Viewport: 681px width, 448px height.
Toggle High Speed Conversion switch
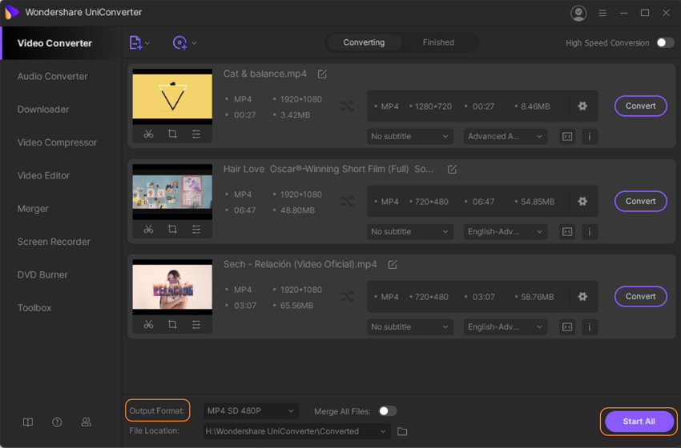665,42
